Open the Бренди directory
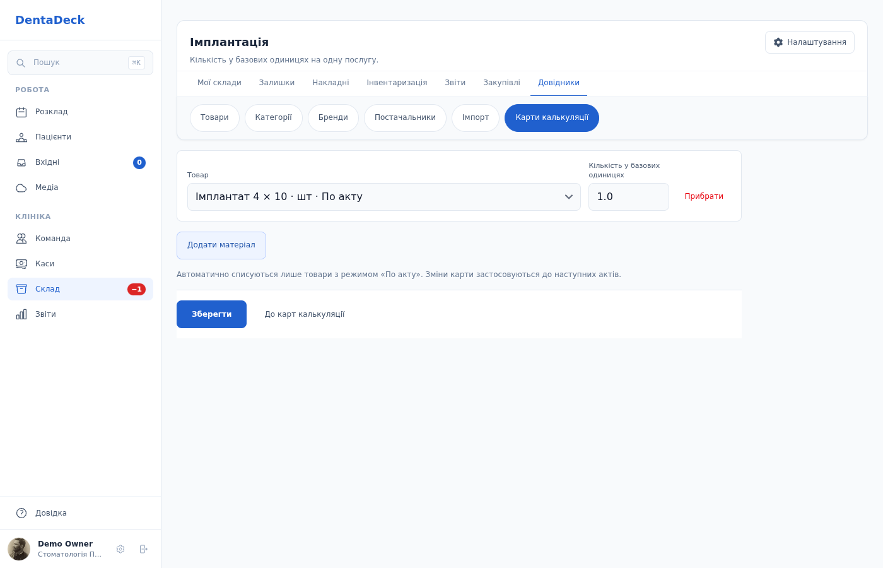The image size is (883, 568). pos(333,118)
